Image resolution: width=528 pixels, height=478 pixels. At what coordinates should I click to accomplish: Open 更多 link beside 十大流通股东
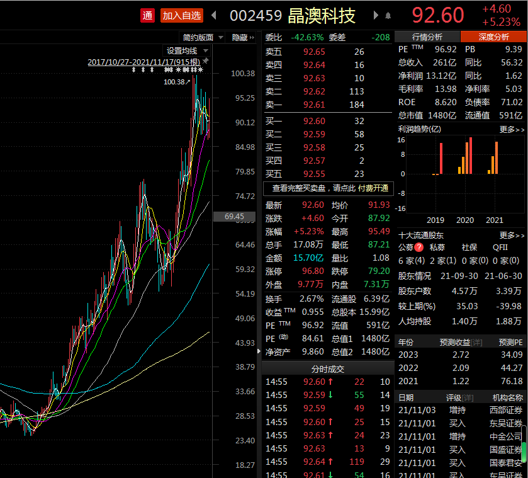(x=511, y=235)
